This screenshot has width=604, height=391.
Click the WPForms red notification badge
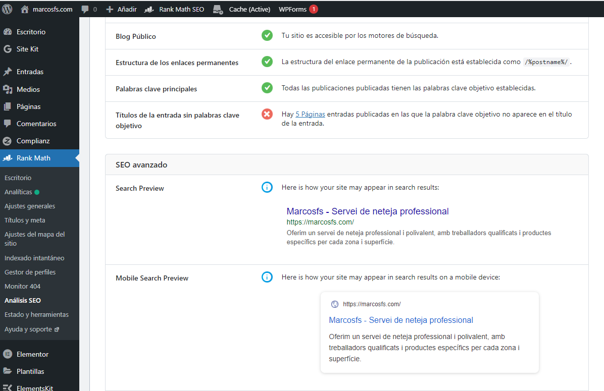(314, 9)
